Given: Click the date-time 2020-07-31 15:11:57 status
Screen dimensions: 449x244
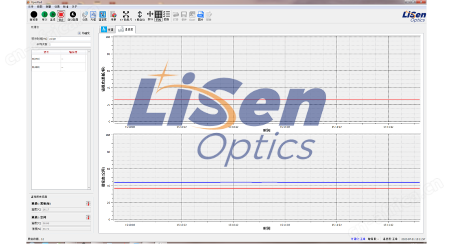Looking at the screenshot, I should [413, 239].
